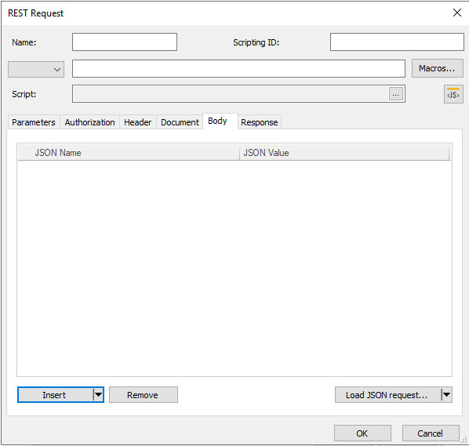Switch to the Authorization tab
The image size is (469, 446).
(89, 122)
